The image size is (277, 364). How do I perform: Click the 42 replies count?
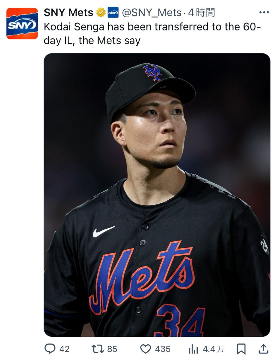point(65,349)
